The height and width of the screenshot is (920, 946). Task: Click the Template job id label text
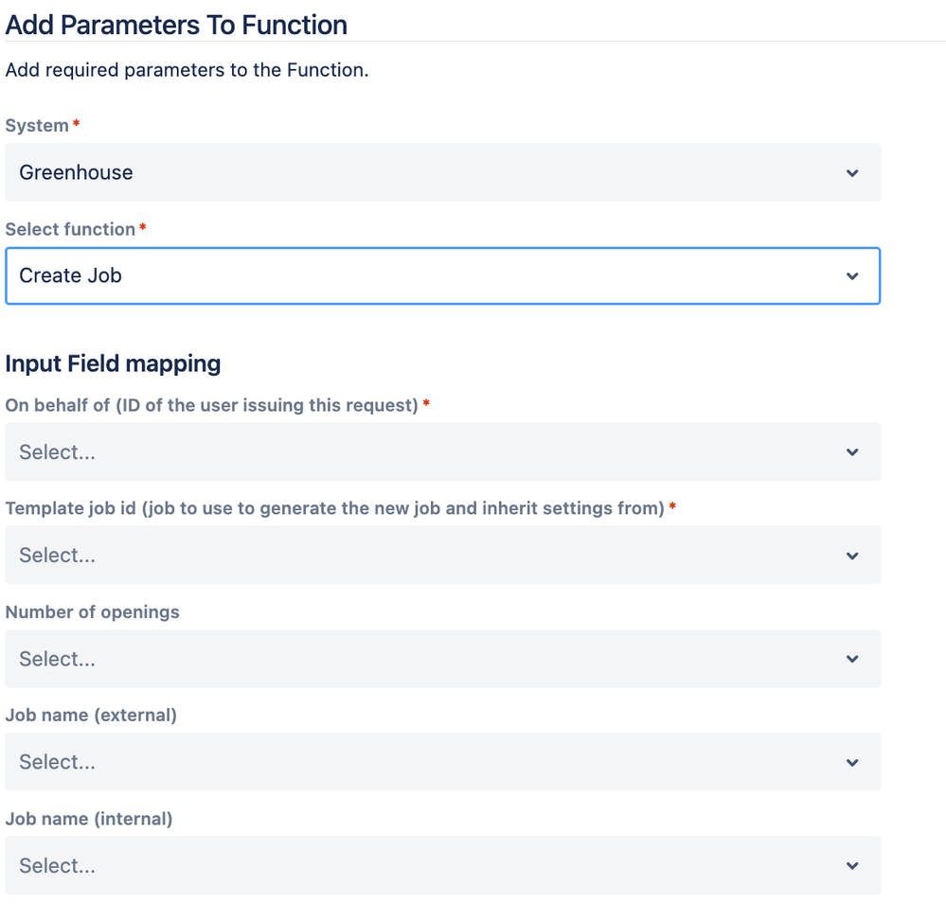coord(334,508)
